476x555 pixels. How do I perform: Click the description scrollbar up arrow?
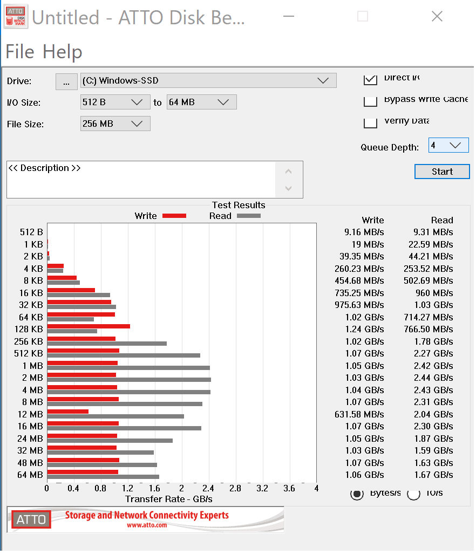coord(289,172)
